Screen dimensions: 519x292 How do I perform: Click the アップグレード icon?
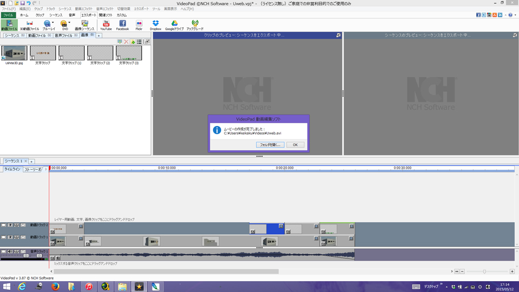pyautogui.click(x=195, y=25)
